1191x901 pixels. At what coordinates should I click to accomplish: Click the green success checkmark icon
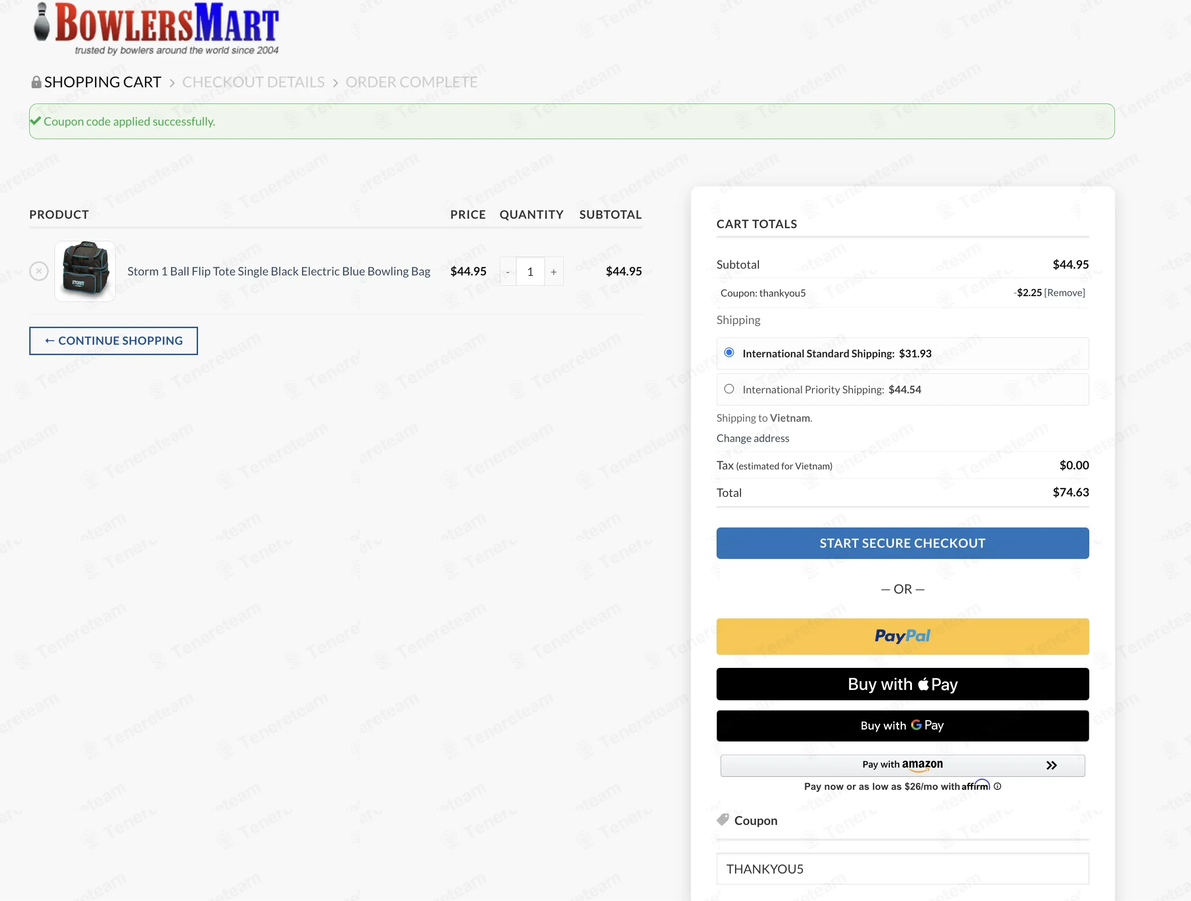(x=36, y=121)
